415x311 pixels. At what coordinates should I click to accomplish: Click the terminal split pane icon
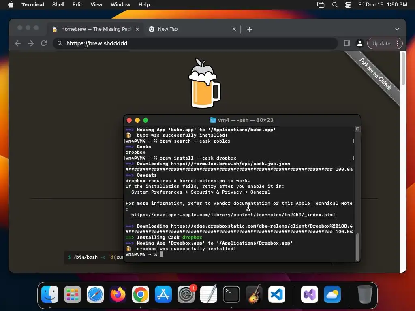357,129
